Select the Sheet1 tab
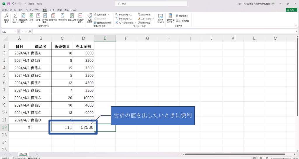 point(23,154)
